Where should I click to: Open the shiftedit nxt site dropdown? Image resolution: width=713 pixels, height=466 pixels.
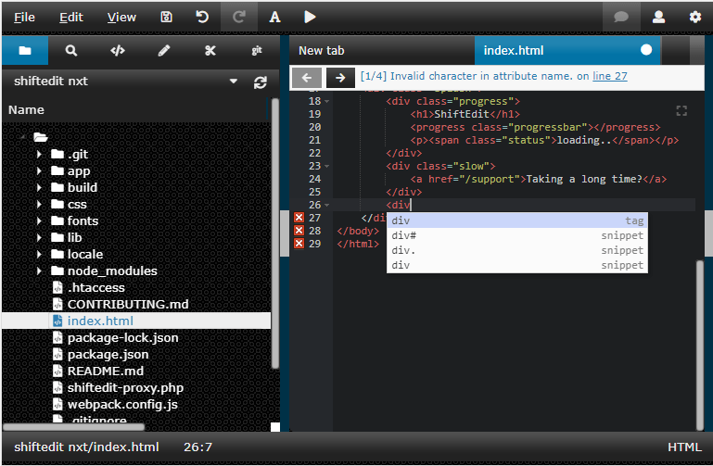234,82
